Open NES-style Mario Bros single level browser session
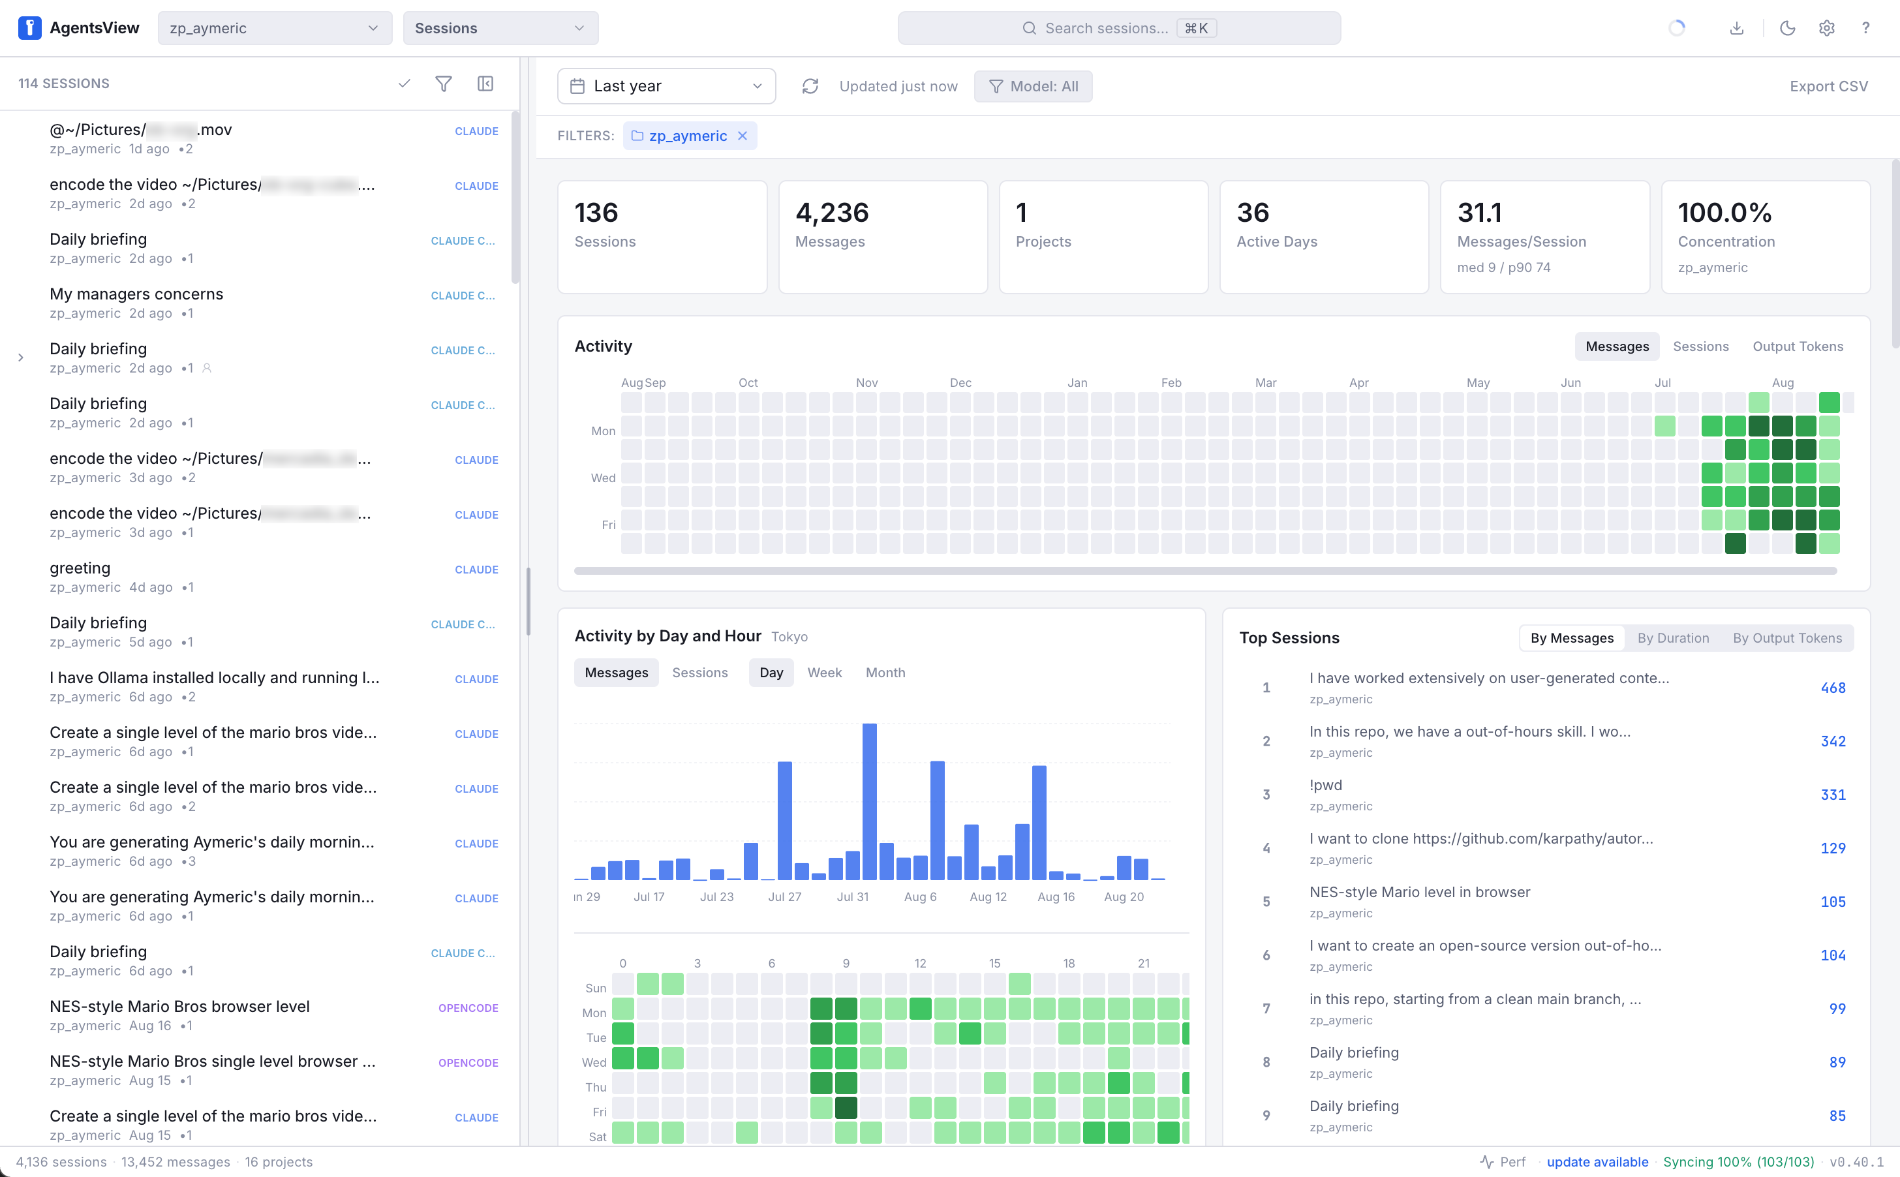Viewport: 1900px width, 1177px height. point(260,1071)
